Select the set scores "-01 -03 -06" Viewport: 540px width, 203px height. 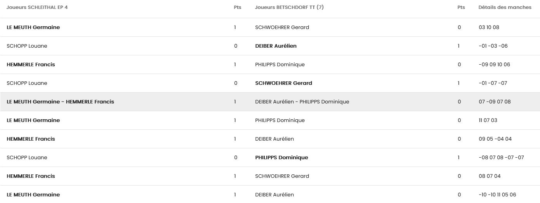tap(493, 46)
